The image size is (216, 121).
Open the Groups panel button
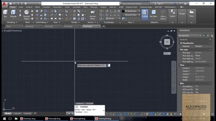(x=182, y=12)
